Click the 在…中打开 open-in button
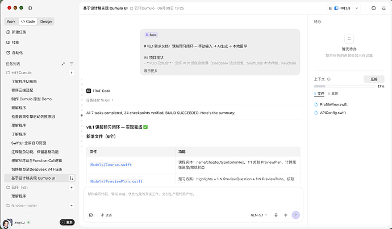The height and width of the screenshot is (229, 392). (x=340, y=8)
